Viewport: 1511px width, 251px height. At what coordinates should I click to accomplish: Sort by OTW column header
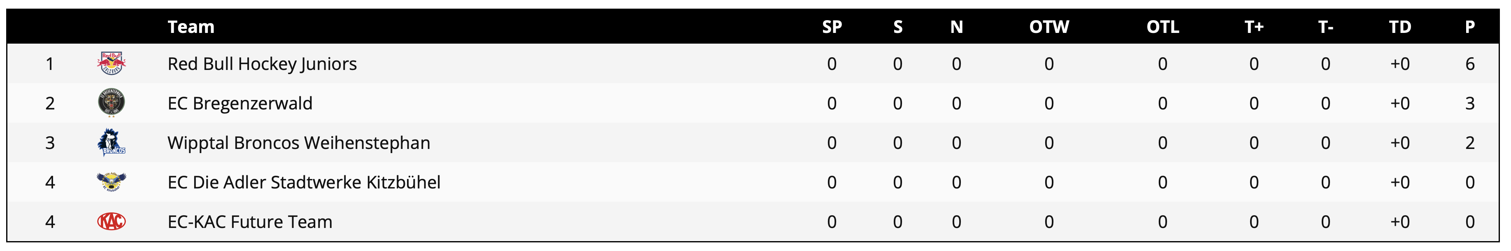click(x=1049, y=27)
